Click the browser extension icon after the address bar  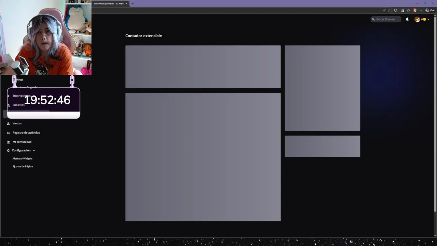[x=395, y=10]
